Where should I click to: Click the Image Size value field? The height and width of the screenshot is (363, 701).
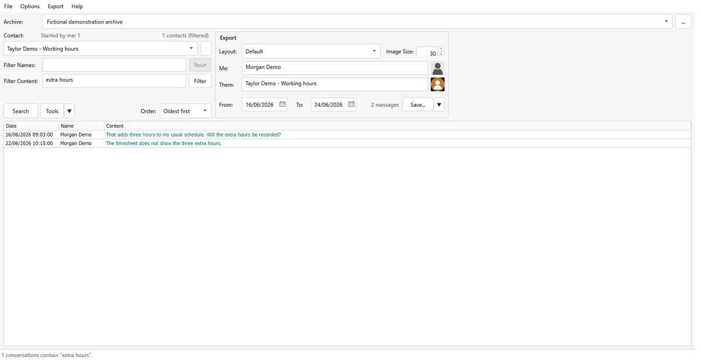(x=426, y=52)
